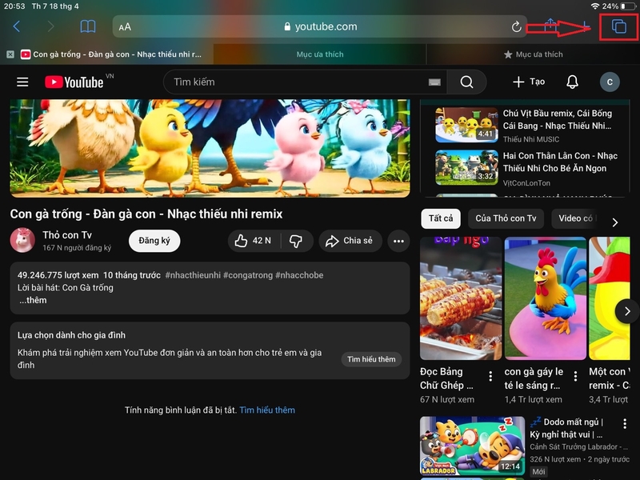Screen dimensions: 640x480
Task: Tap the youtube.com address bar
Action: coord(320,26)
